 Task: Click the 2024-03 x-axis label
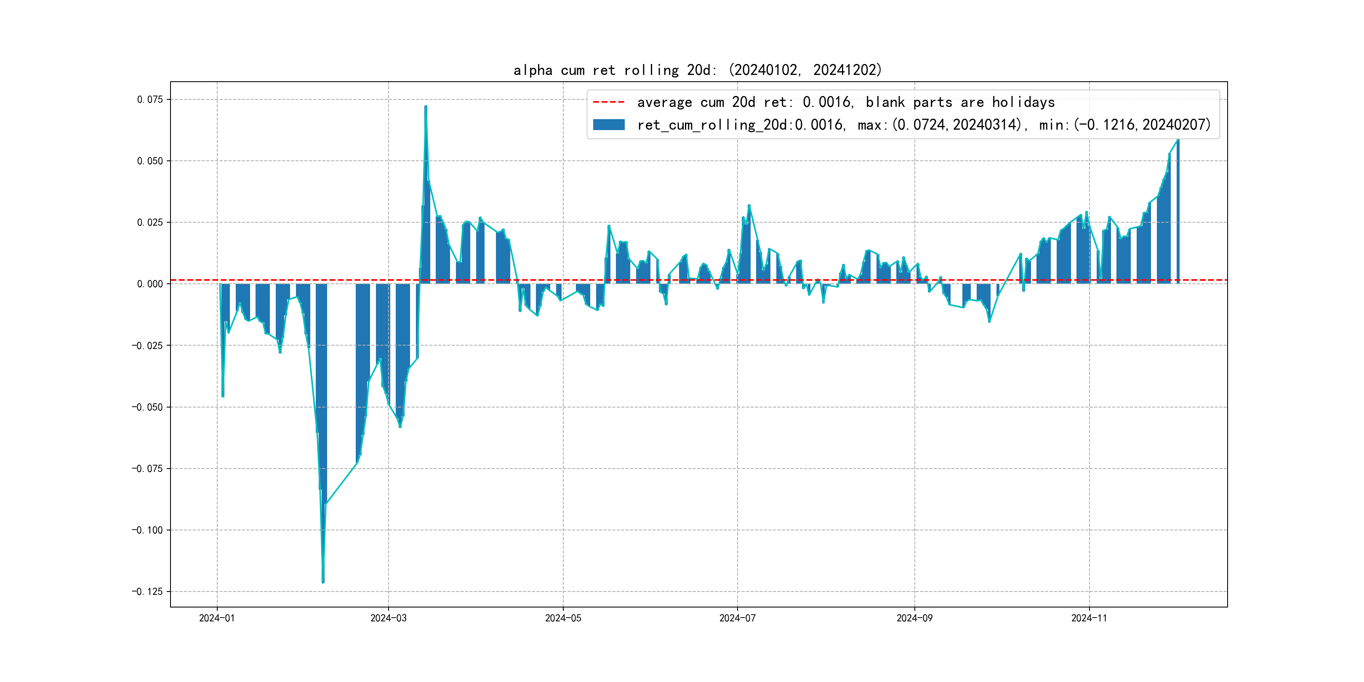pos(388,618)
